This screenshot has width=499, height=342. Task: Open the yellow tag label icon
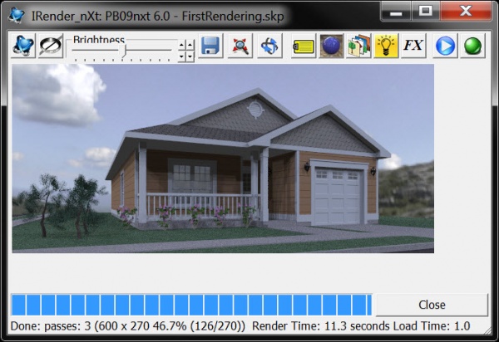tap(304, 46)
